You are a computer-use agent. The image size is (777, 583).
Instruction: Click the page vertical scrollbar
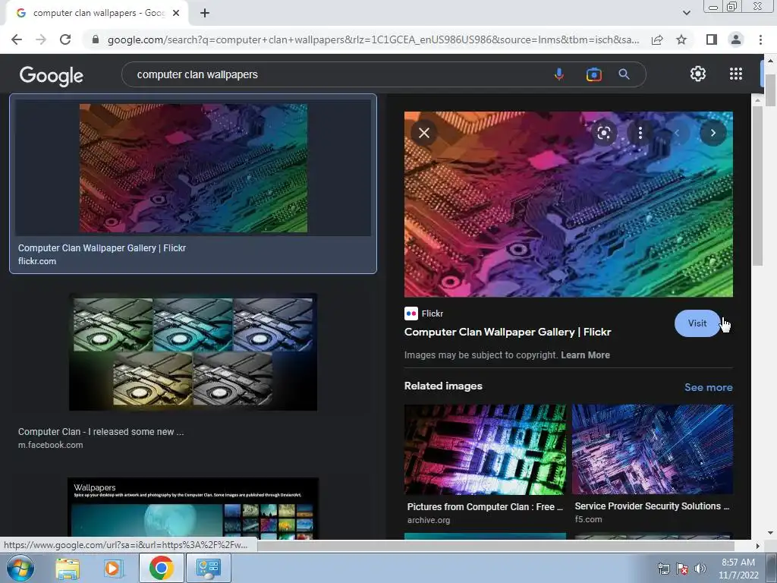[x=770, y=90]
